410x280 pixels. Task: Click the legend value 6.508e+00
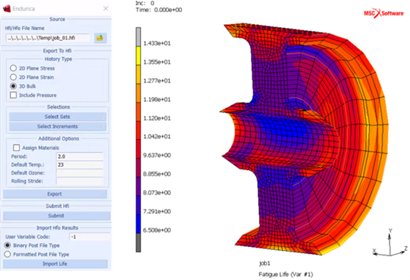click(157, 230)
